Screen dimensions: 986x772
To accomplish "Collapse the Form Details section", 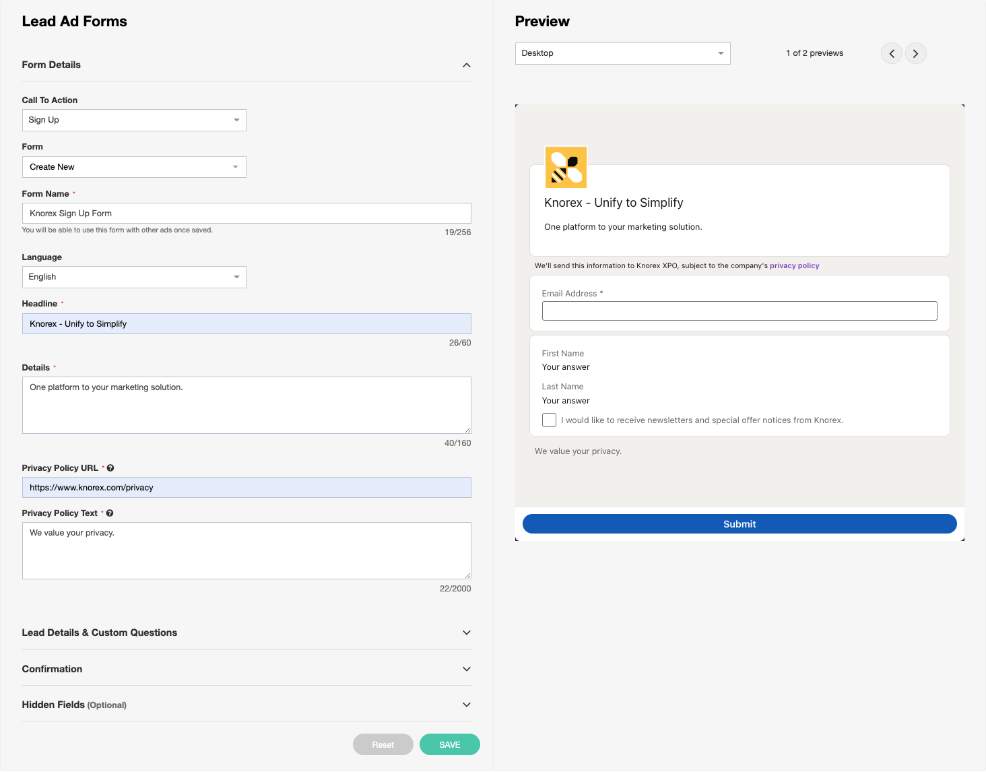I will tap(466, 65).
